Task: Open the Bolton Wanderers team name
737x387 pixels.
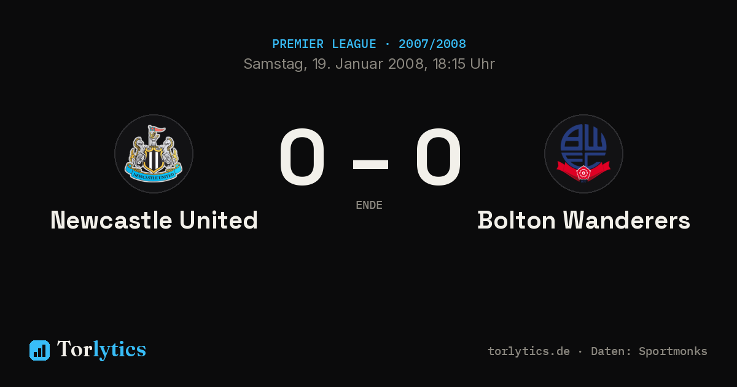Action: 584,220
